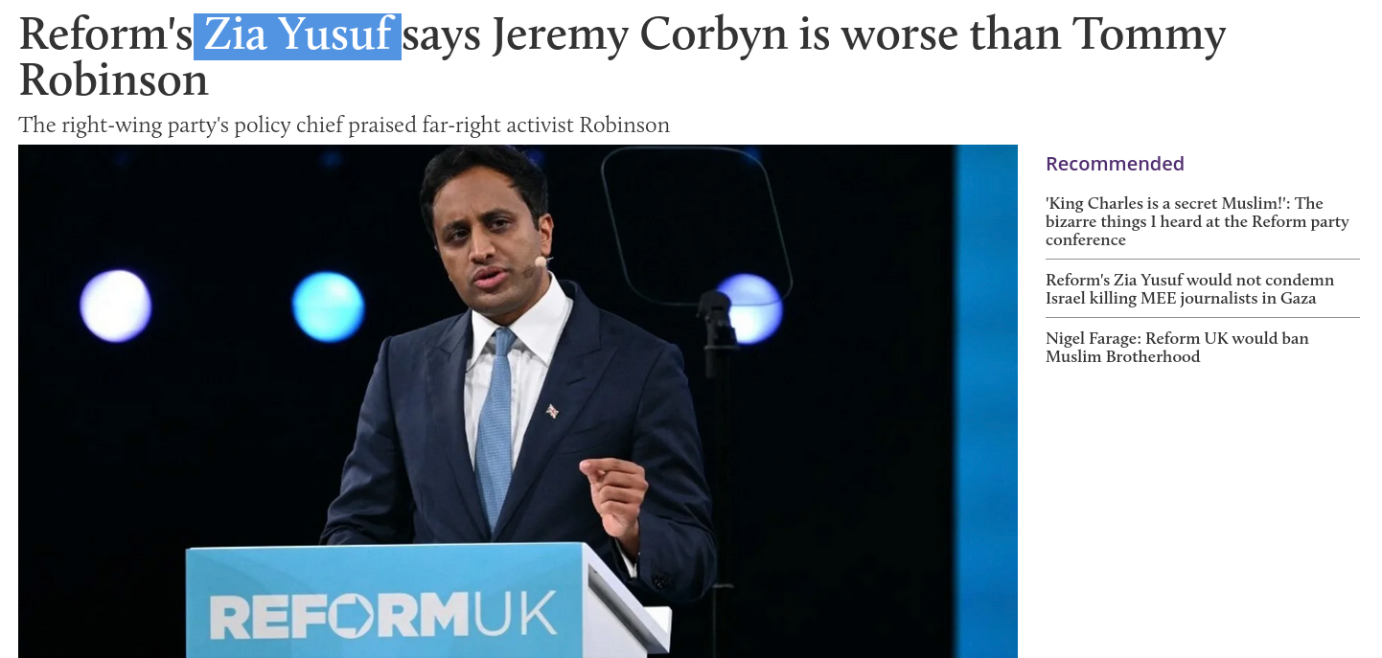Click the blue vertical banner at photo's right edge

[x=985, y=401]
